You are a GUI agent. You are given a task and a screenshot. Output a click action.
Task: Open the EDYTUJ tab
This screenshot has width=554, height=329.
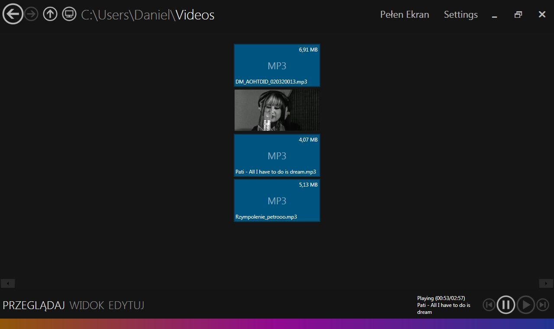(126, 305)
